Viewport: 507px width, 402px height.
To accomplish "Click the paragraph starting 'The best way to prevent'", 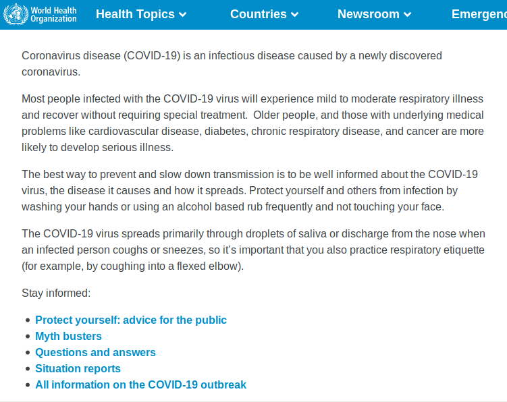I will tap(250, 190).
